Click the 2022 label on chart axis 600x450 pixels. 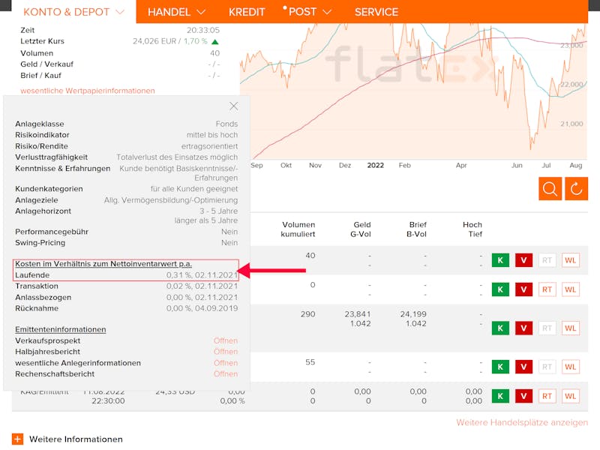376,165
